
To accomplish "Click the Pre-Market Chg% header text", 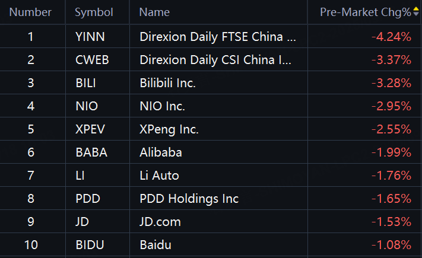I will pos(366,12).
